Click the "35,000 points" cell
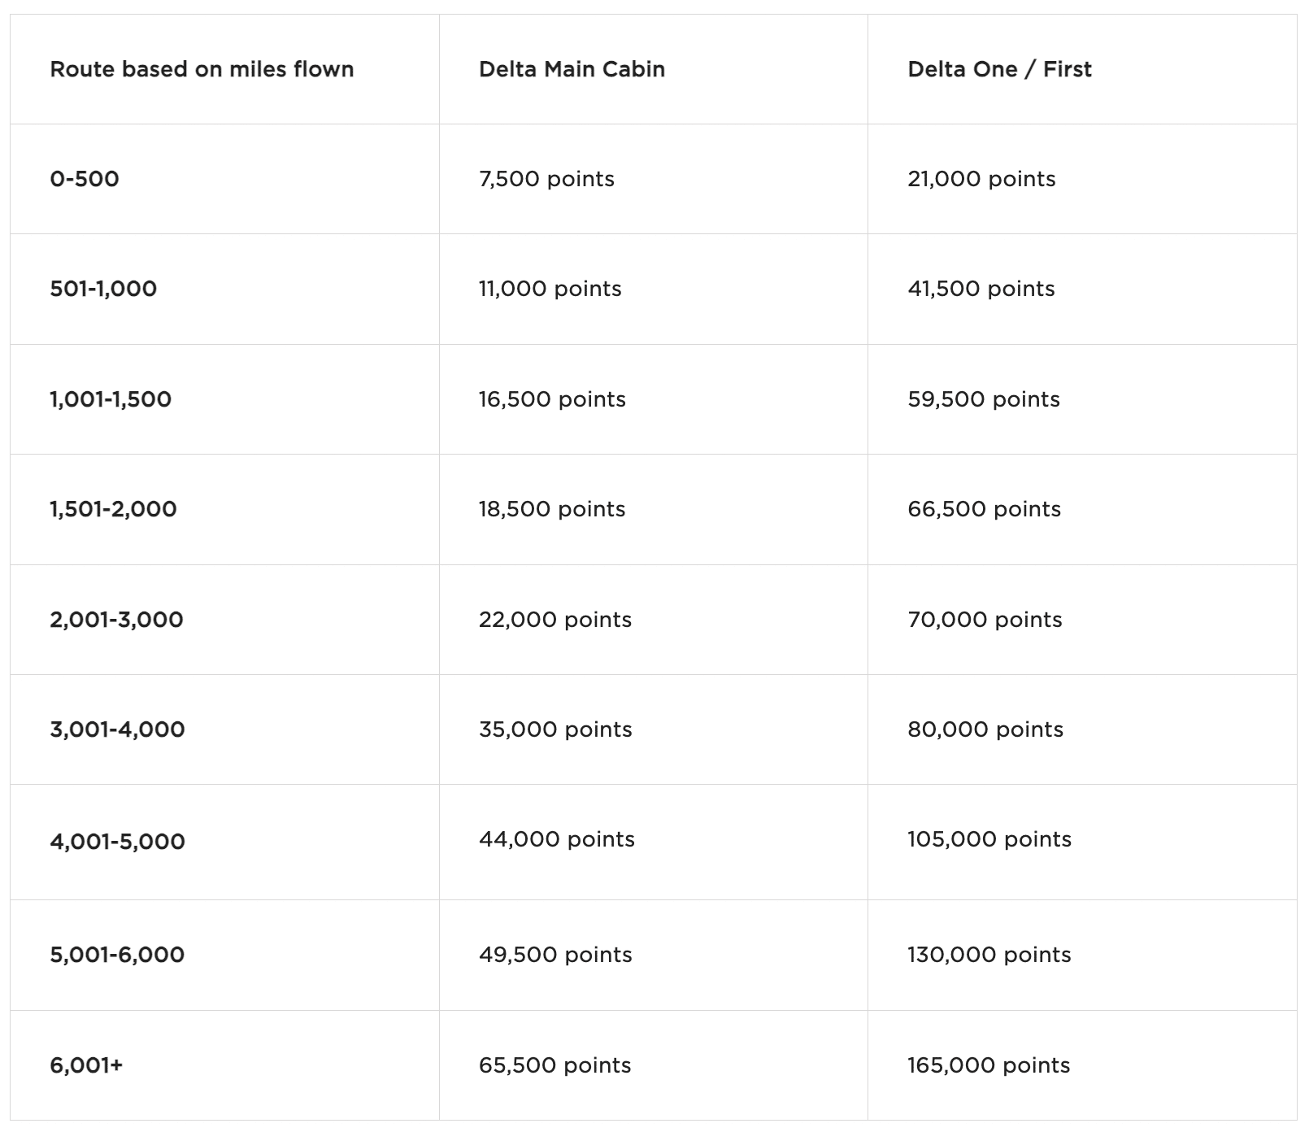This screenshot has width=1309, height=1132. tap(555, 729)
